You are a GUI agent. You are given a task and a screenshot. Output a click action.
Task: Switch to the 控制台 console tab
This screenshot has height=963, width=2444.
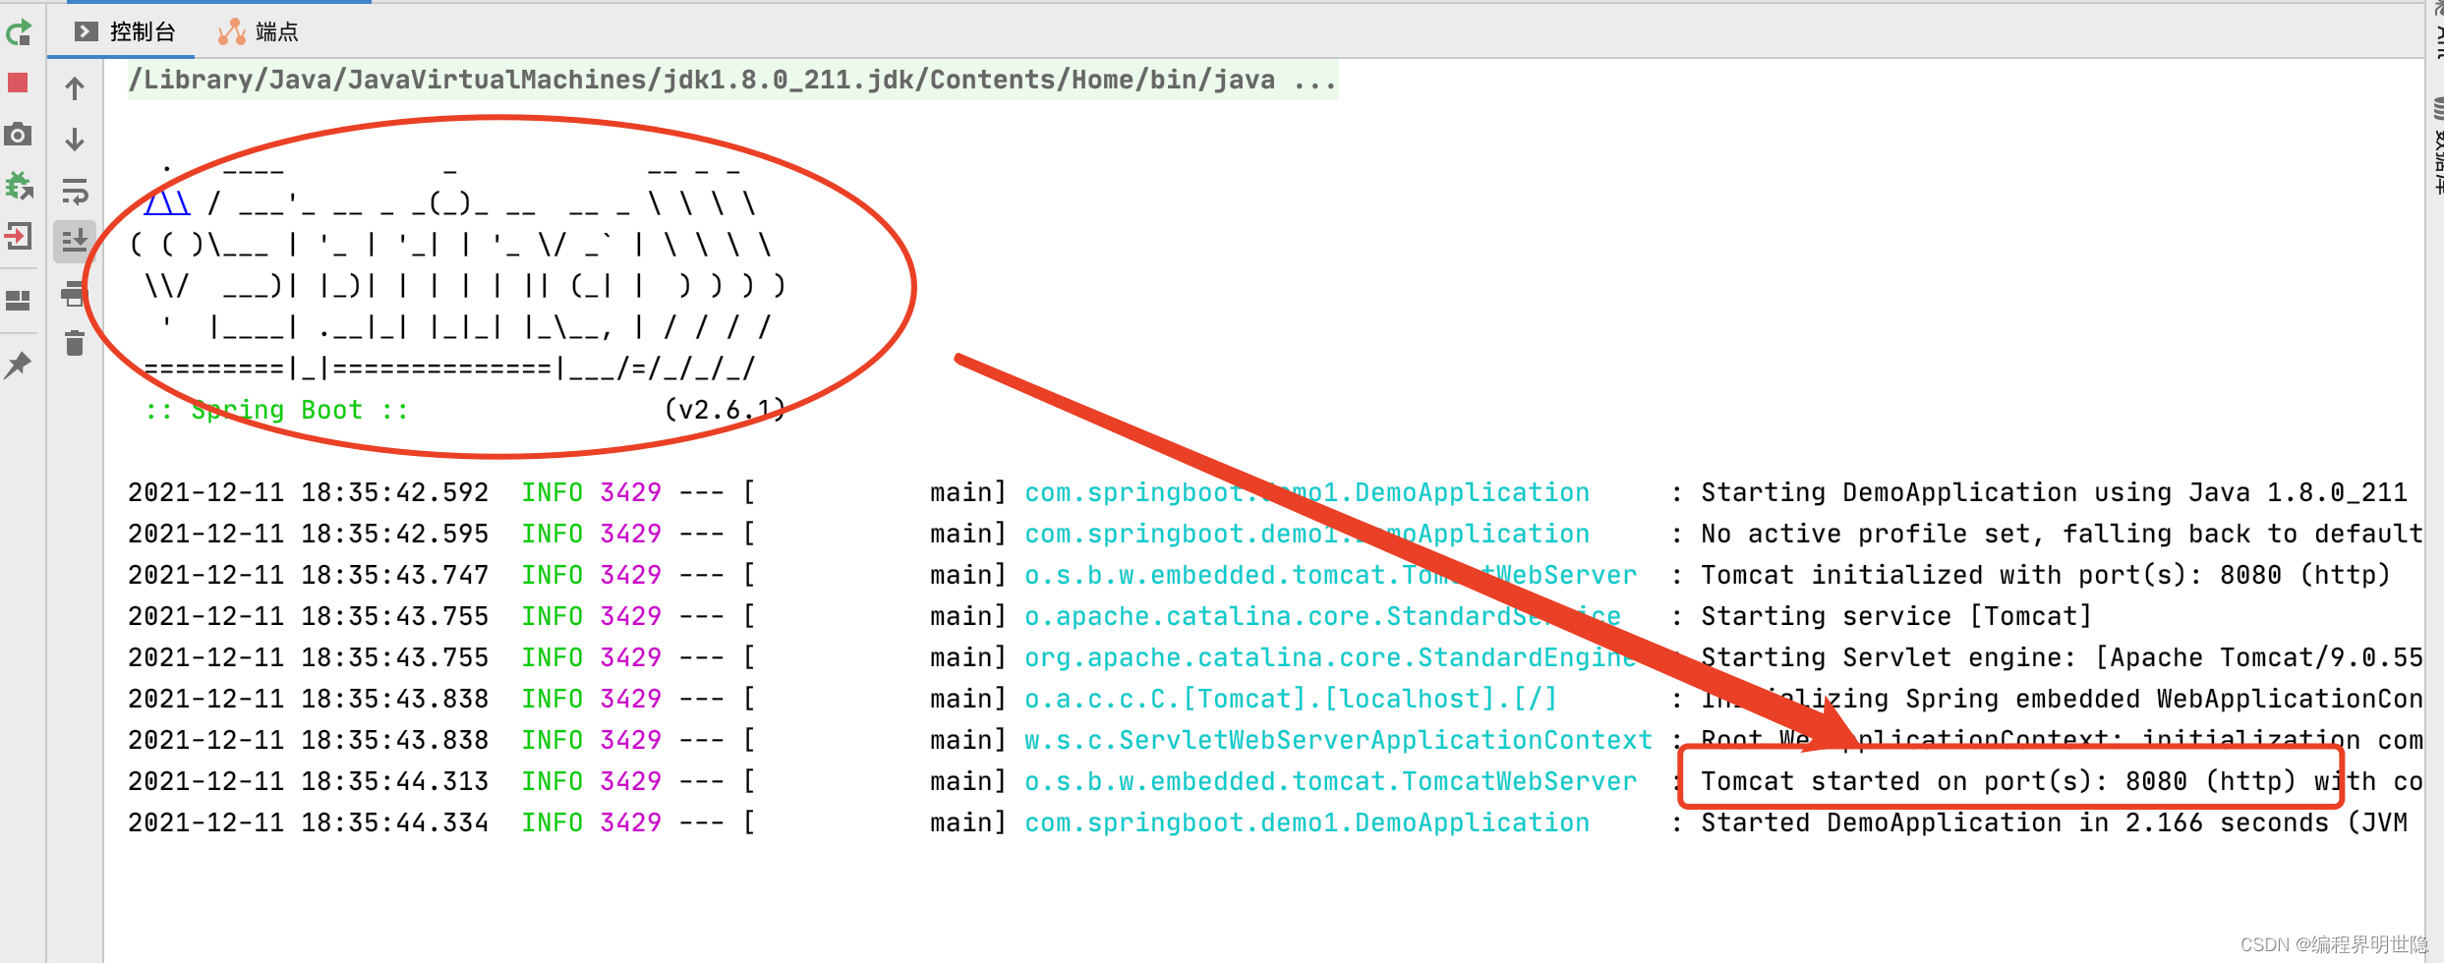[x=125, y=32]
